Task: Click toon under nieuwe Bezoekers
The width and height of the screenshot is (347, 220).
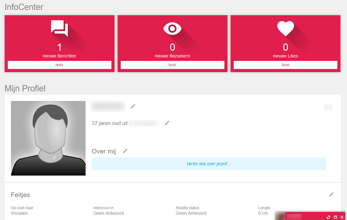Action: pos(172,65)
